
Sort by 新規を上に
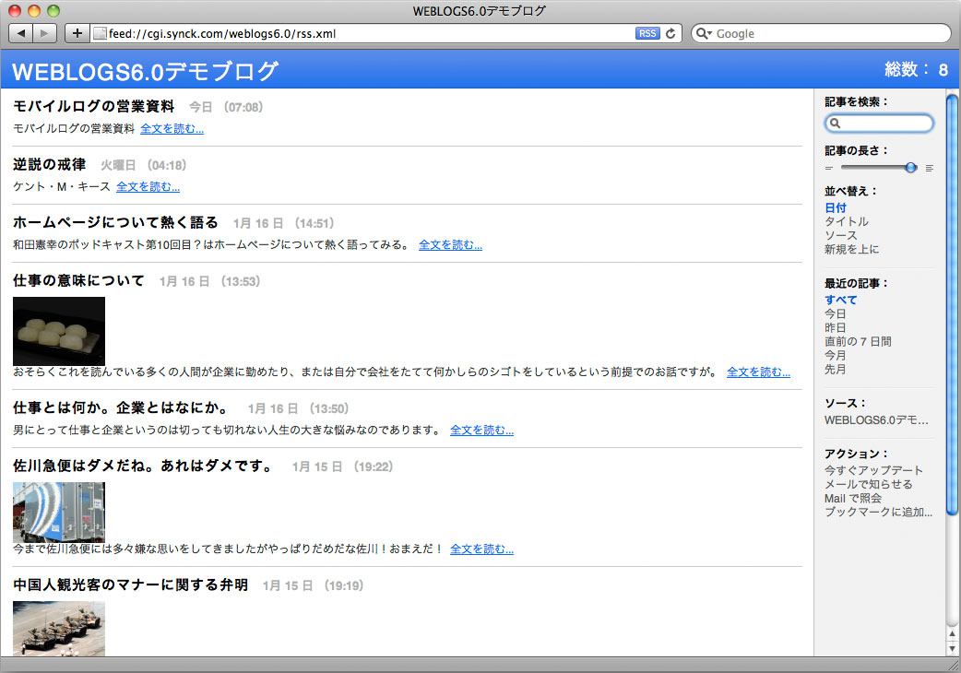coord(851,249)
